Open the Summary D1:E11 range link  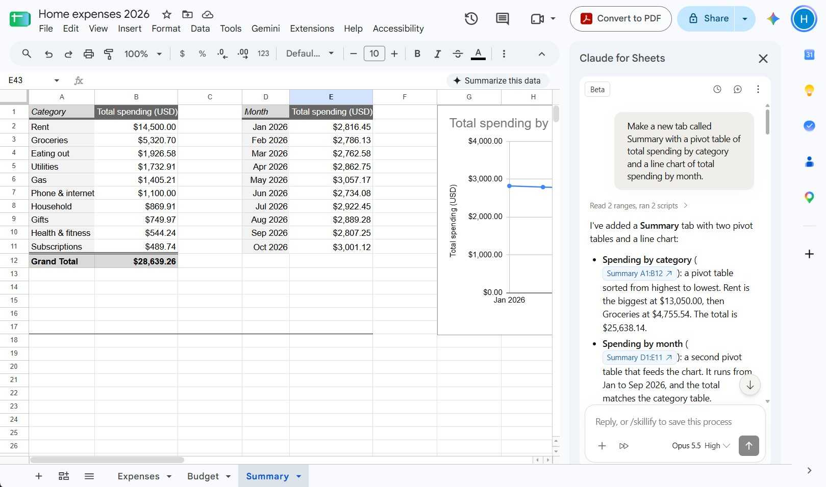[639, 358]
